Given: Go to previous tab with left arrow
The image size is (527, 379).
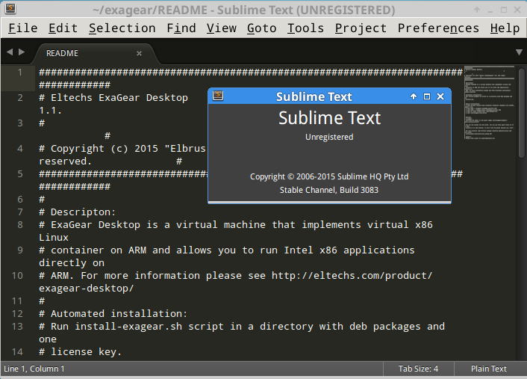Looking at the screenshot, I should coord(10,52).
